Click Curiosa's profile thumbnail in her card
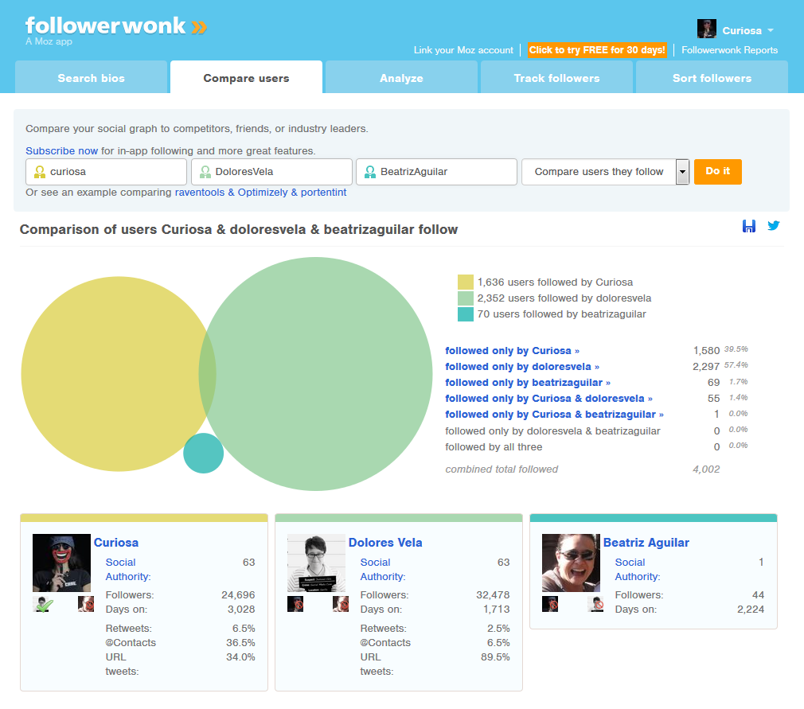 tap(61, 561)
